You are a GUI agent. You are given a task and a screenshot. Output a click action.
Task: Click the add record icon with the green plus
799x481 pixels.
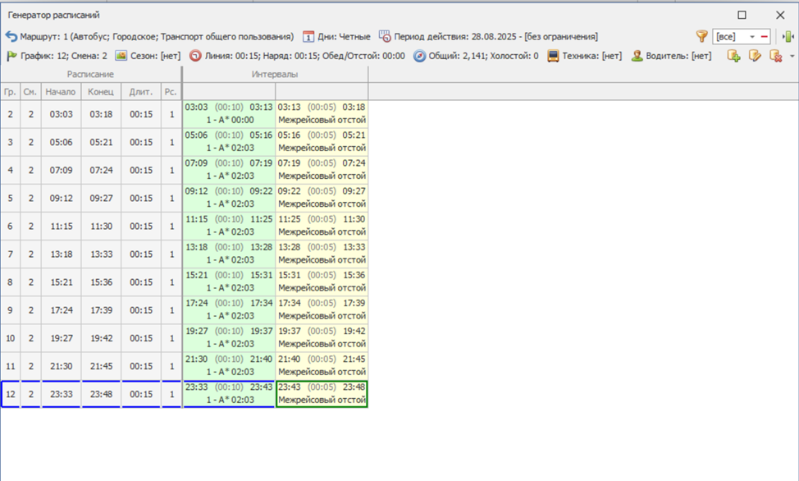click(x=733, y=56)
